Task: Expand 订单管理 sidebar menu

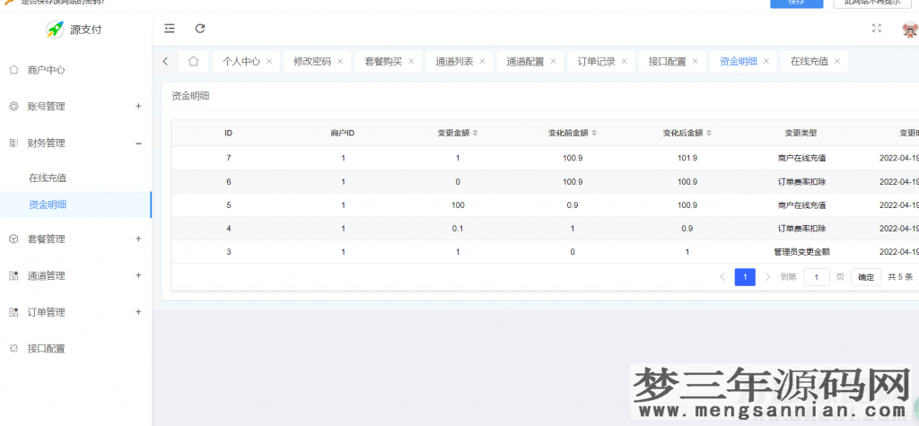Action: (x=75, y=312)
